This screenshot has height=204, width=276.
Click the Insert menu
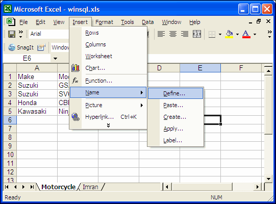pyautogui.click(x=80, y=22)
